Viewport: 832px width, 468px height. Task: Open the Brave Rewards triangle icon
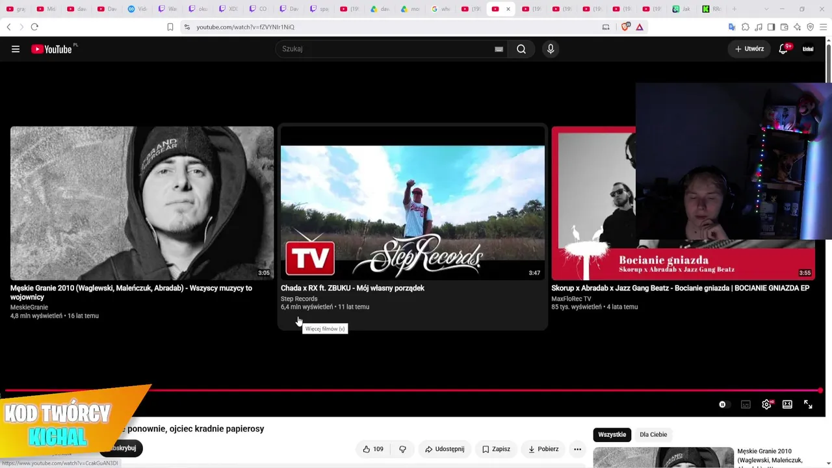pos(640,27)
